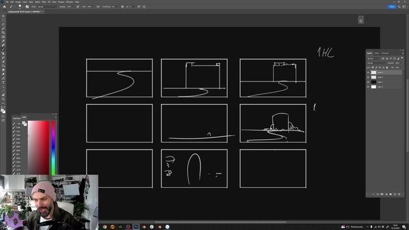Screen dimensions: 409x230
Task: Filter layers by type layers icon
Action: [x=390, y=59]
